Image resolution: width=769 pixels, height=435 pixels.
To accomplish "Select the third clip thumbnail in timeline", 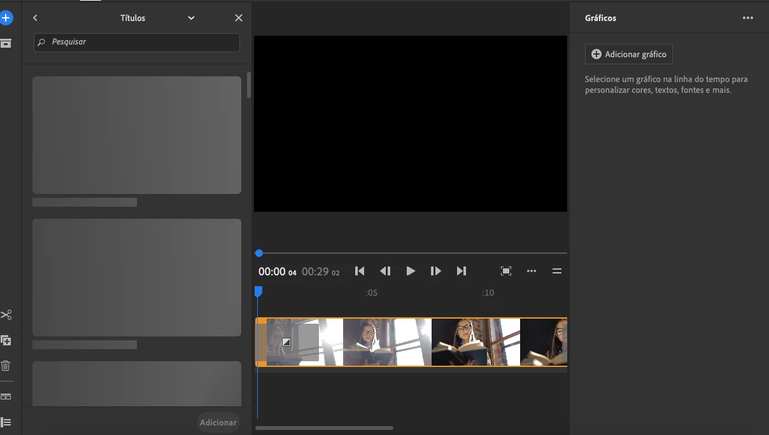I will [x=476, y=342].
